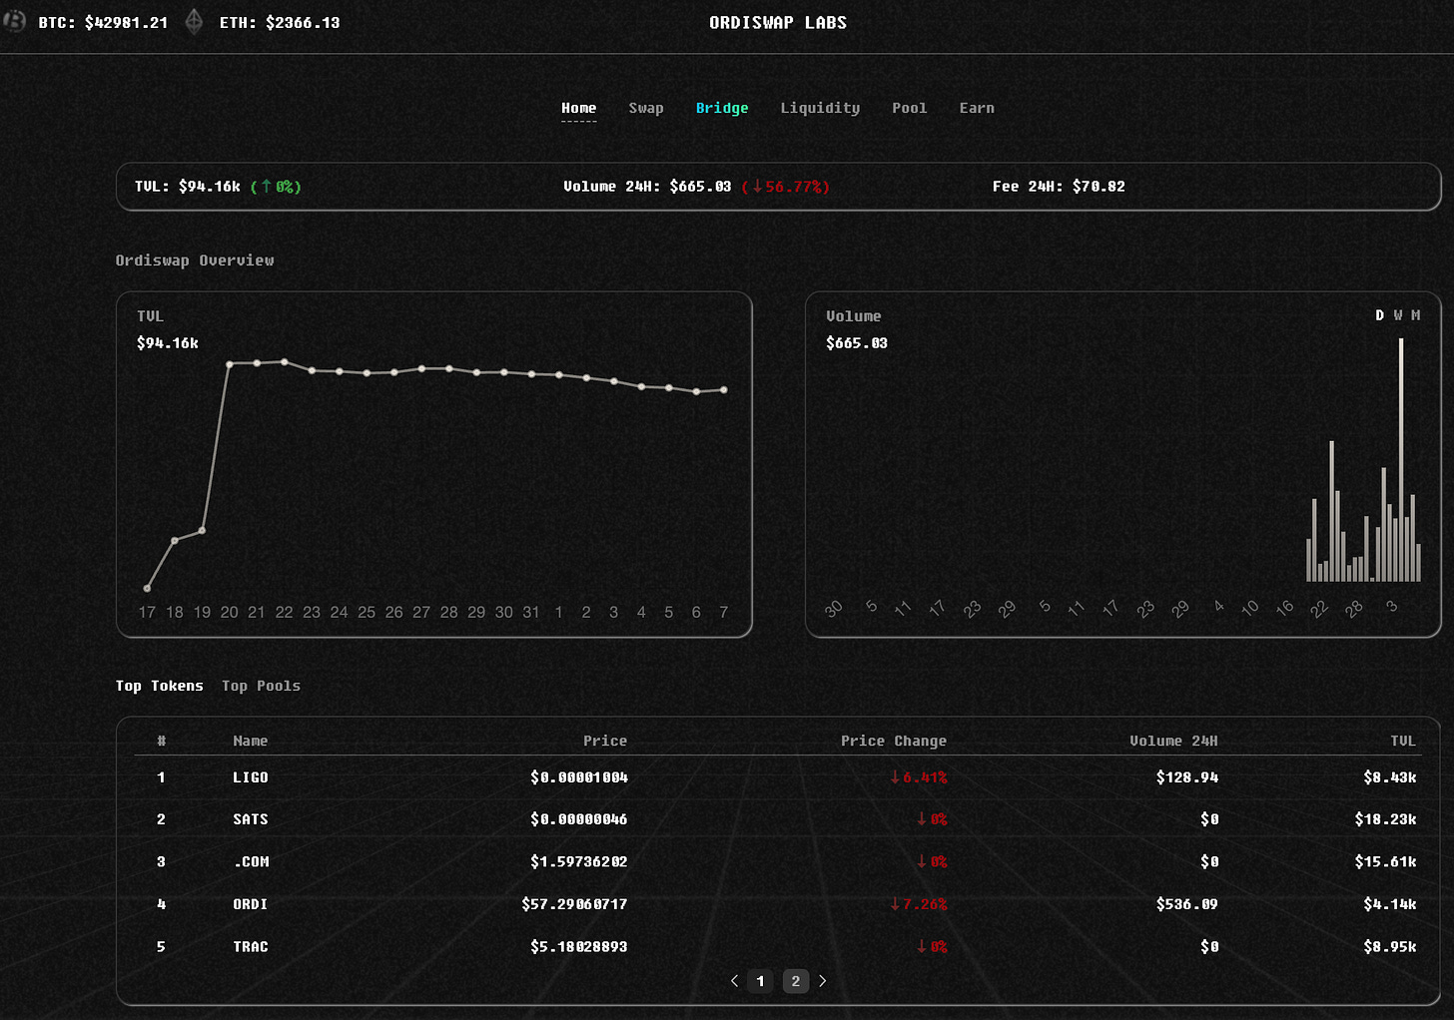Go to next page arrow in pagination
The height and width of the screenshot is (1020, 1454).
click(823, 981)
